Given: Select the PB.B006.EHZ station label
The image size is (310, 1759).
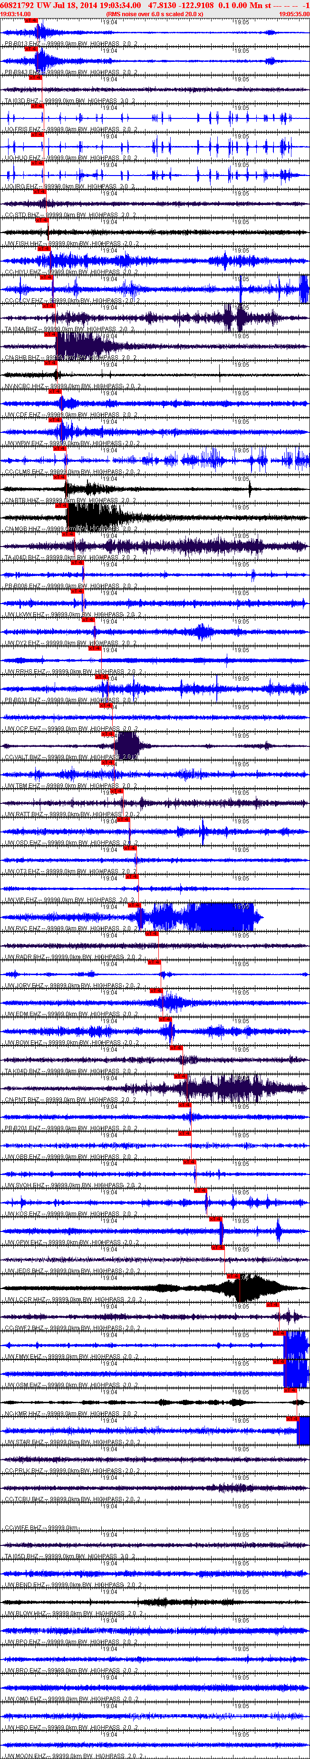Looking at the screenshot, I should tap(71, 586).
